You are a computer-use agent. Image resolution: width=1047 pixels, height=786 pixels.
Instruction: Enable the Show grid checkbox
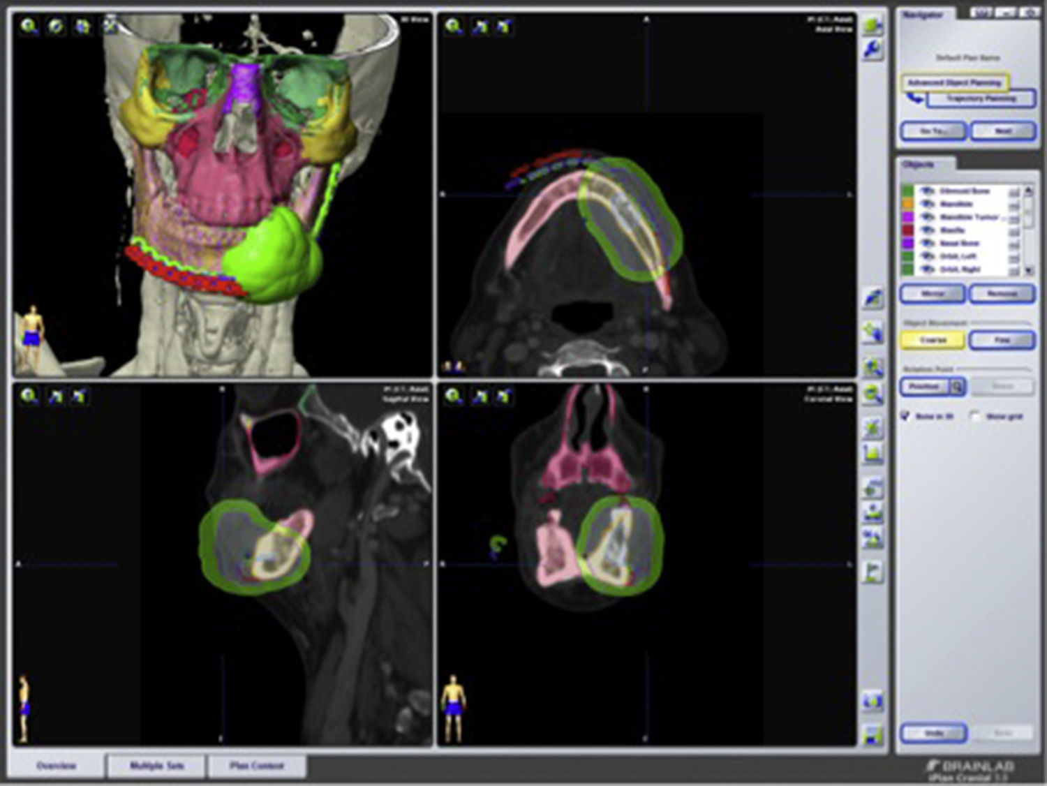tap(975, 416)
